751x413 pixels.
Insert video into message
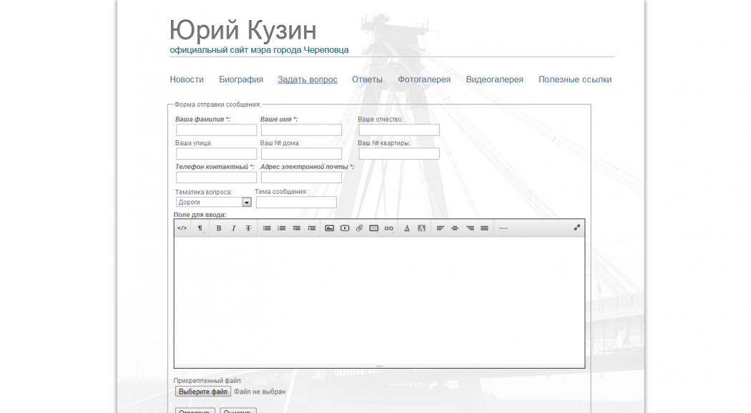click(x=344, y=228)
